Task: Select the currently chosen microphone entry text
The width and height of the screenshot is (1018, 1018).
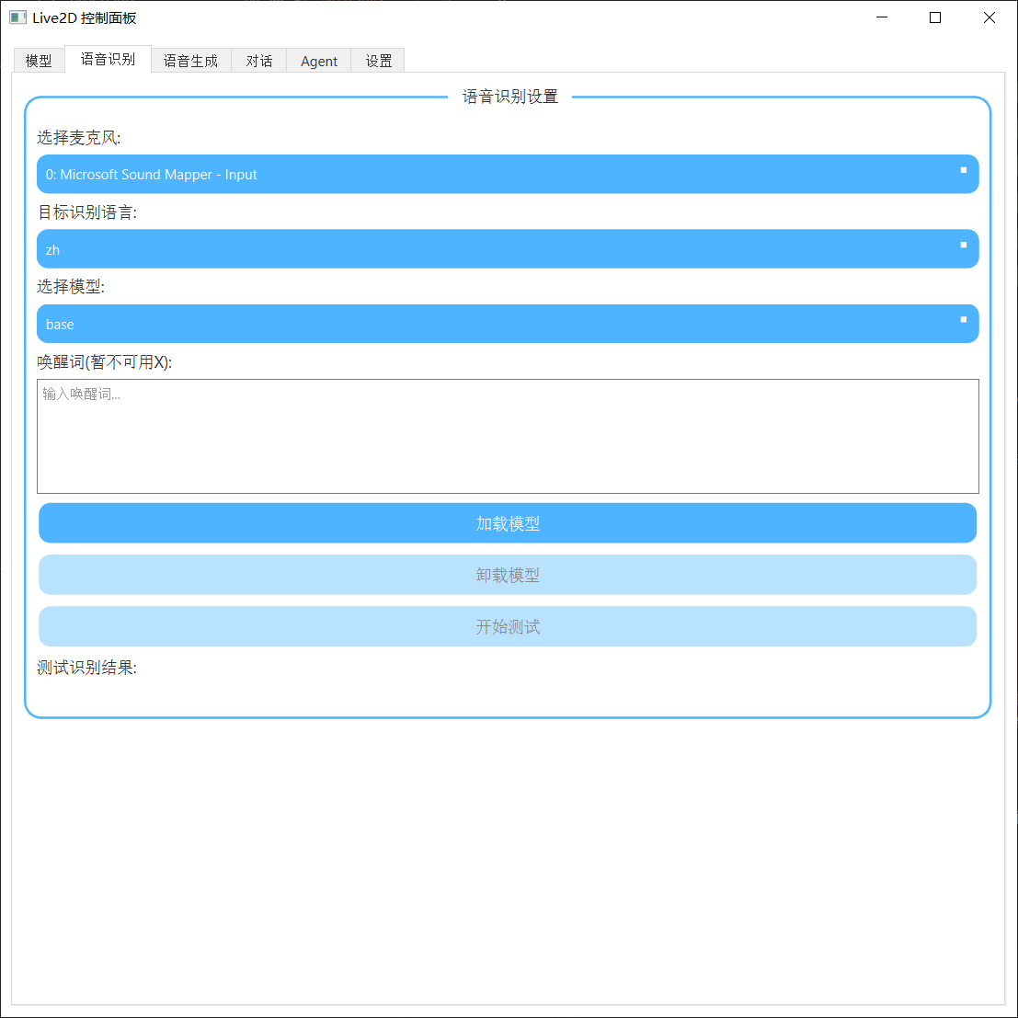Action: click(150, 174)
